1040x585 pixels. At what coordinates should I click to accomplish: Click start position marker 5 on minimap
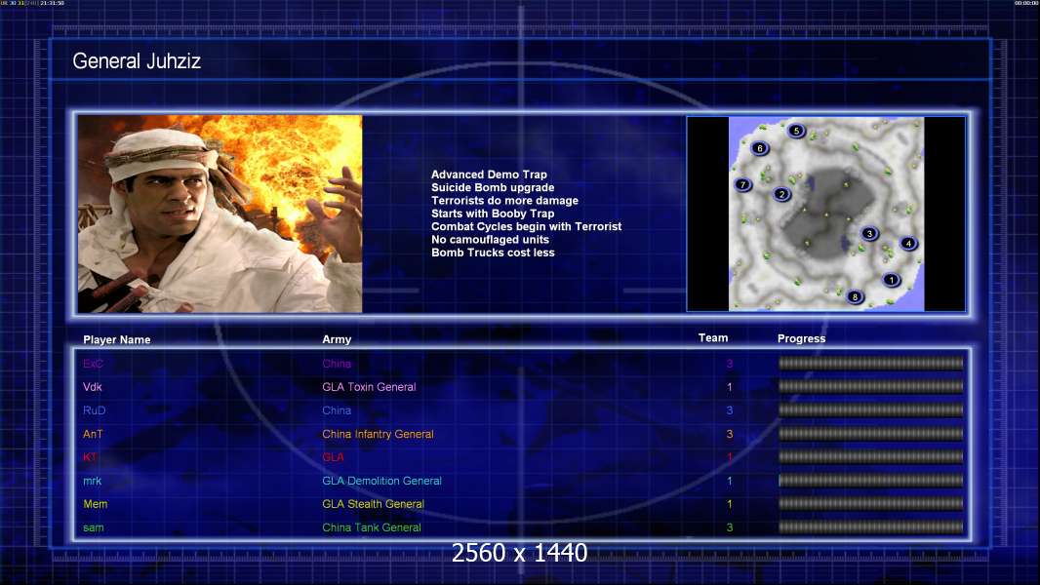[796, 131]
